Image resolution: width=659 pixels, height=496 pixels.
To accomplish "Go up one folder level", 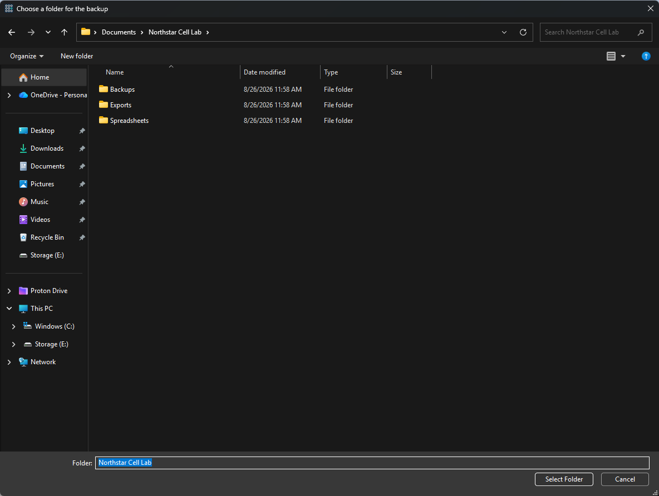I will coord(65,32).
